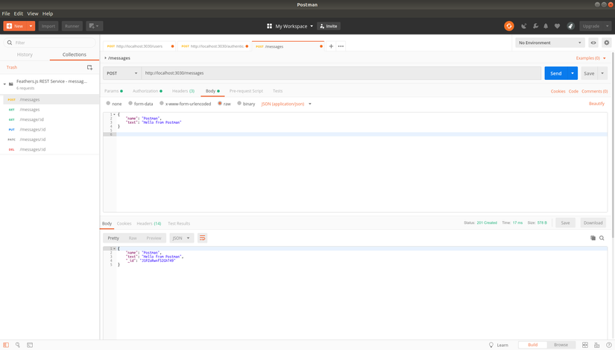The image size is (615, 350).
Task: Open the File menu
Action: click(6, 13)
